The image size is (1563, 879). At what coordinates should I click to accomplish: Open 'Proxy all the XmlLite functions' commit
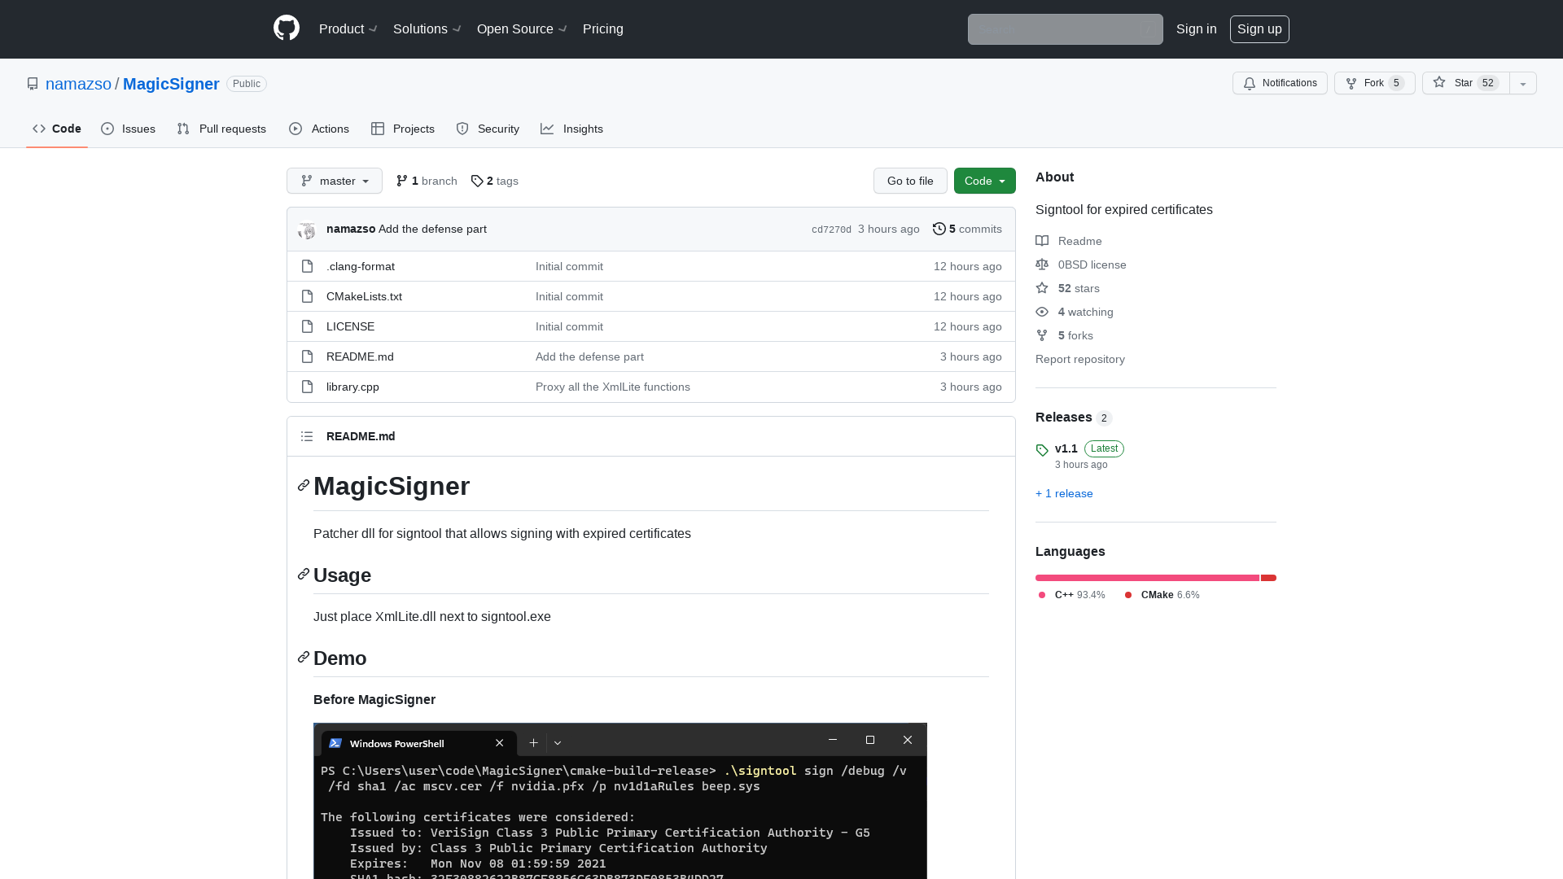[x=613, y=387]
